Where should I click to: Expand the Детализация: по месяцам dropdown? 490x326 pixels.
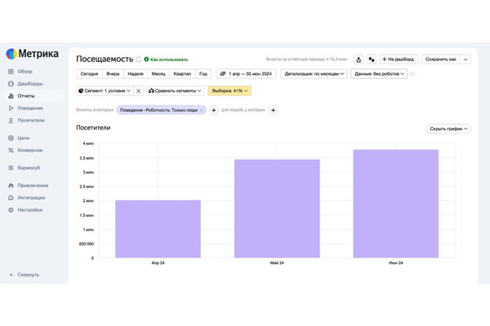314,73
